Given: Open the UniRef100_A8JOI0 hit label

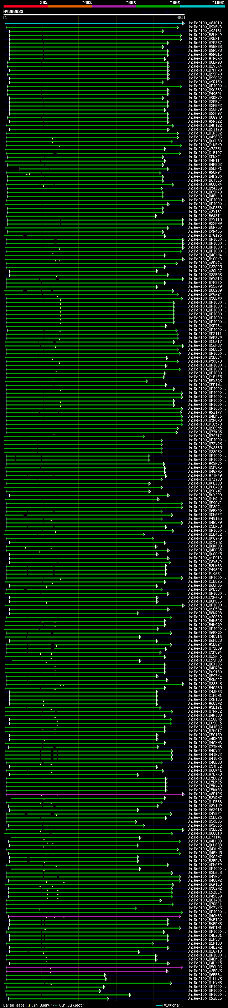Looking at the screenshot, I should (x=204, y=23).
